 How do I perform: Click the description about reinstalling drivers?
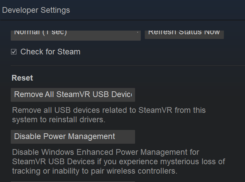coord(59,120)
